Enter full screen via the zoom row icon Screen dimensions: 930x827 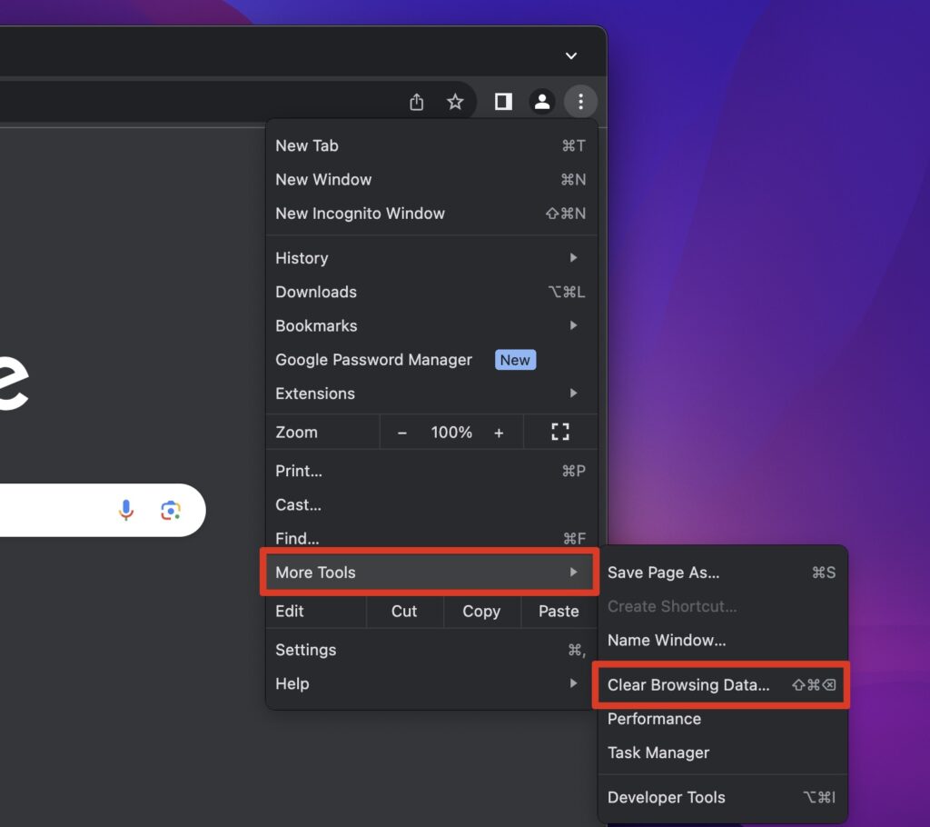tap(560, 432)
